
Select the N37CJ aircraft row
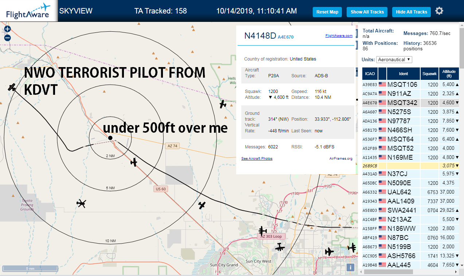point(410,174)
